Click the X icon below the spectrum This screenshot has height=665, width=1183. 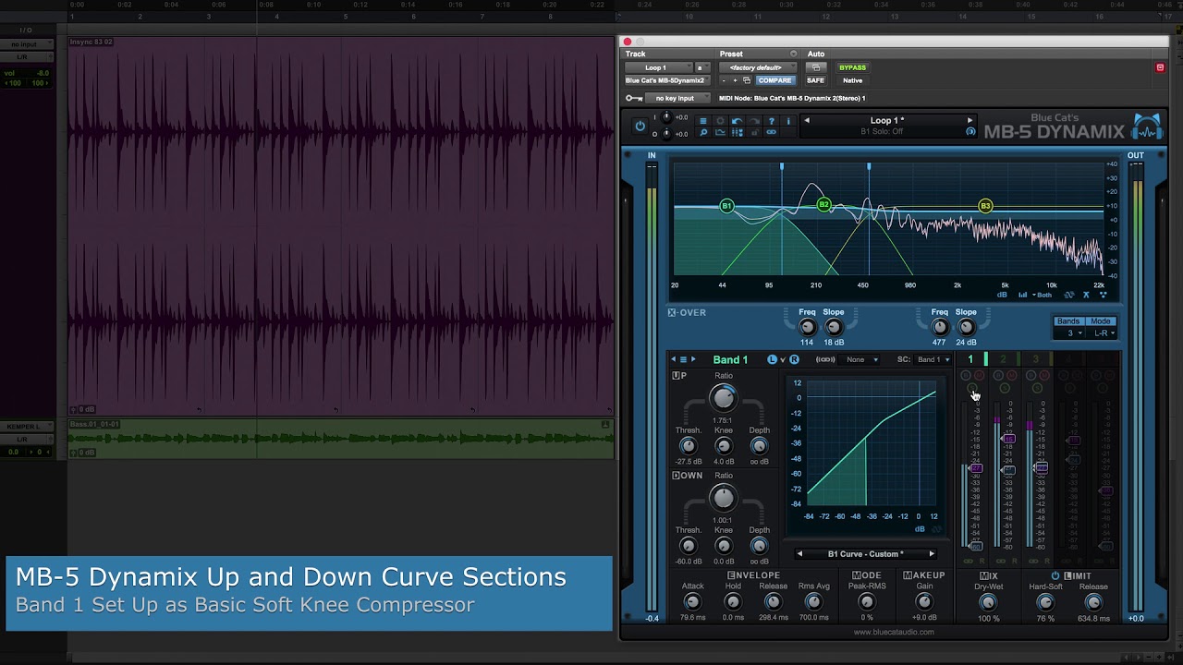[x=1086, y=295]
